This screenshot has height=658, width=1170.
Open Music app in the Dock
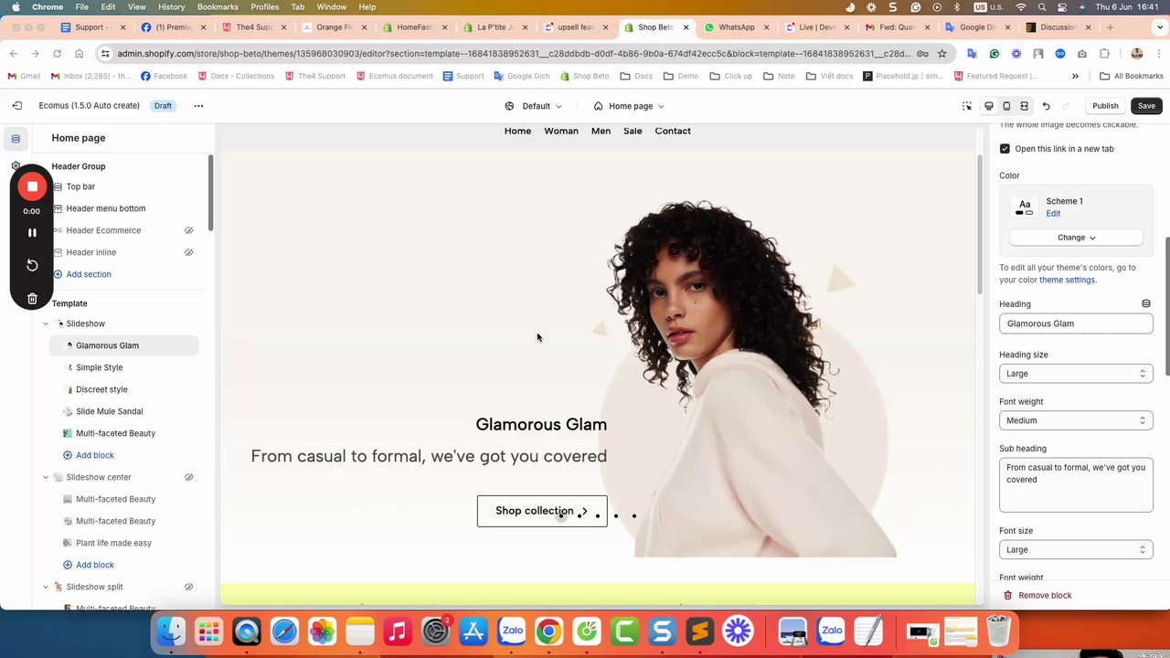coord(398,631)
